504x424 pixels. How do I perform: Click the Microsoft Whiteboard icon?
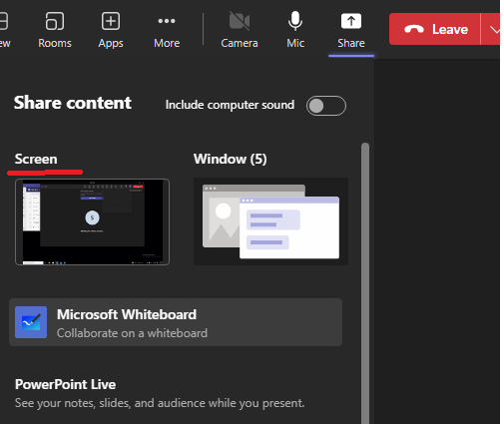pos(31,322)
